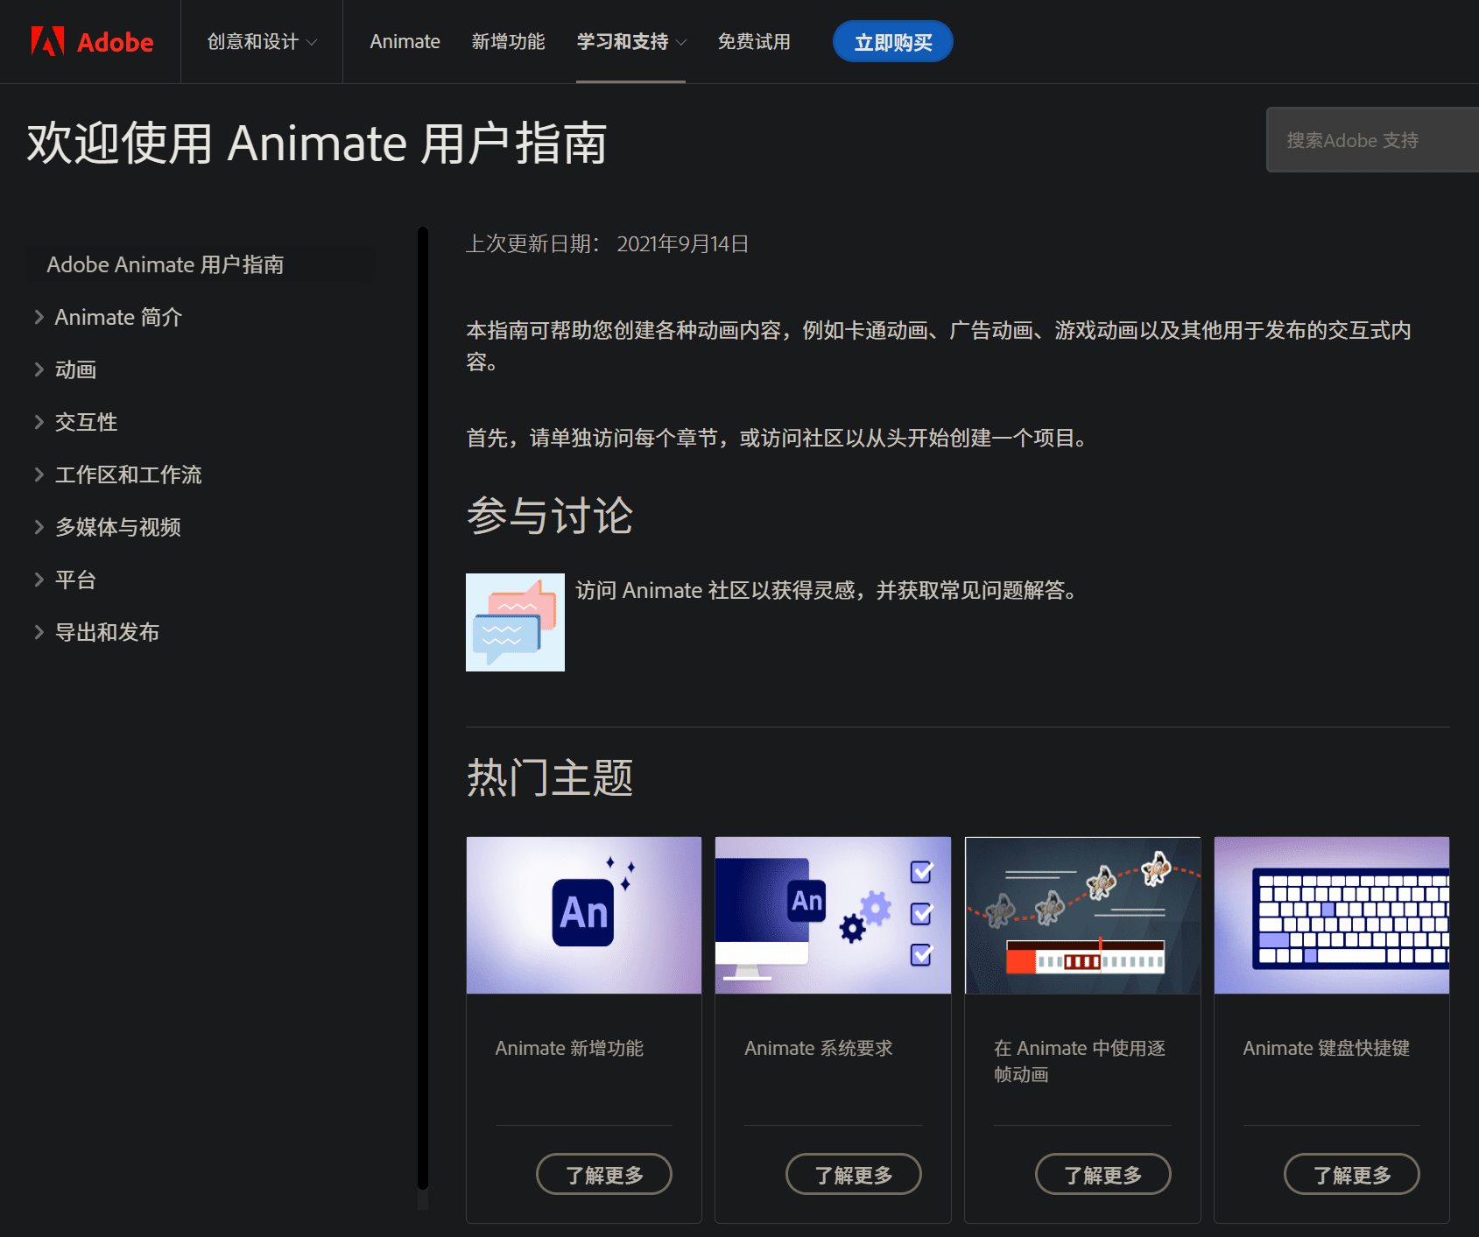Expand the Animate 简介 sidebar section
The image size is (1479, 1237).
pyautogui.click(x=117, y=317)
